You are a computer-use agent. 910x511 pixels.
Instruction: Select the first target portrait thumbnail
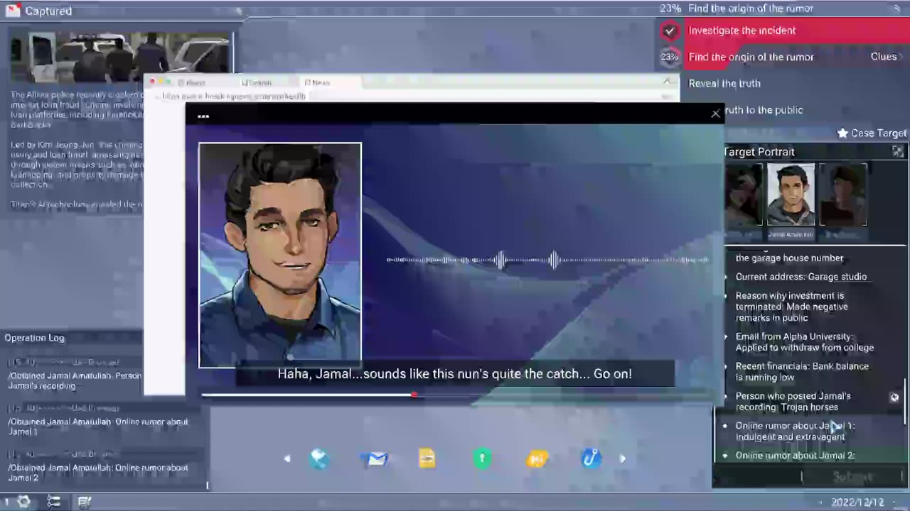tap(742, 195)
